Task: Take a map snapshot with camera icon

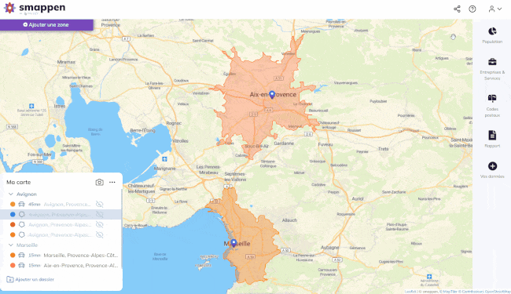Action: [99, 182]
